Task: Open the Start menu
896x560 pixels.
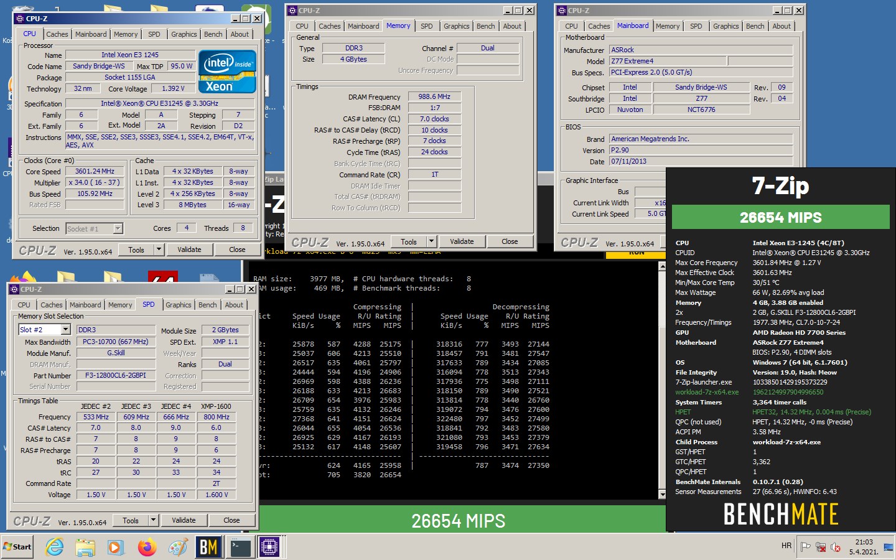Action: coord(17,547)
